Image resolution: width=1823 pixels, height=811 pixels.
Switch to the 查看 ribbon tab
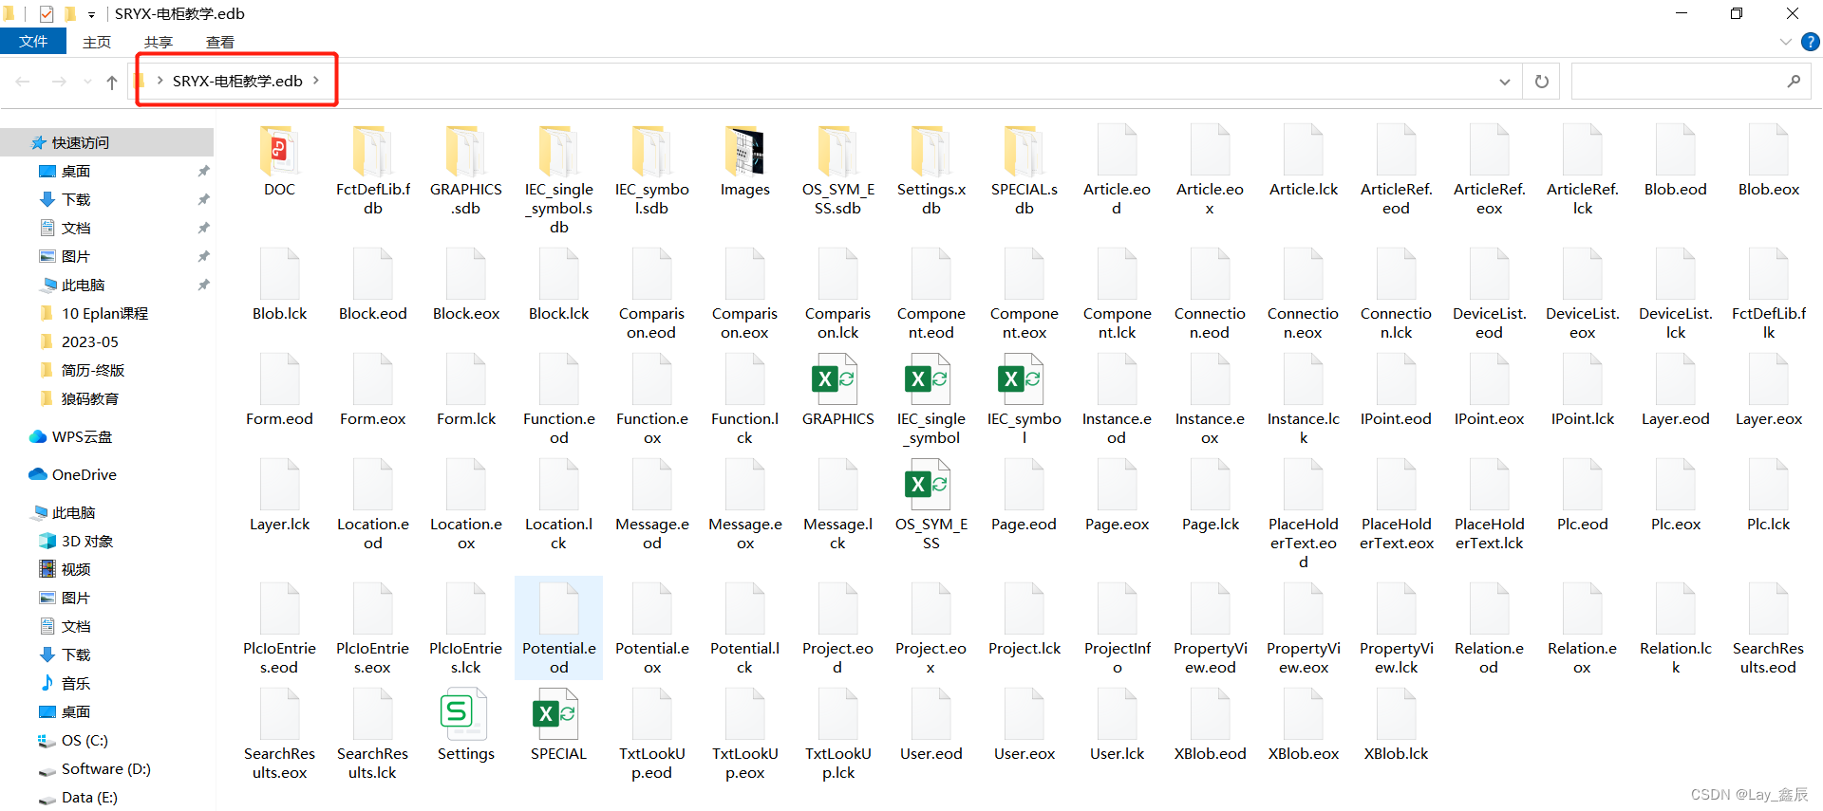click(220, 42)
